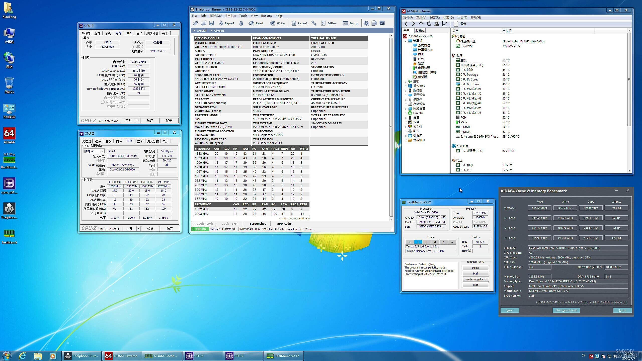Open the Windows Start orb
The height and width of the screenshot is (361, 642).
[x=7, y=356]
